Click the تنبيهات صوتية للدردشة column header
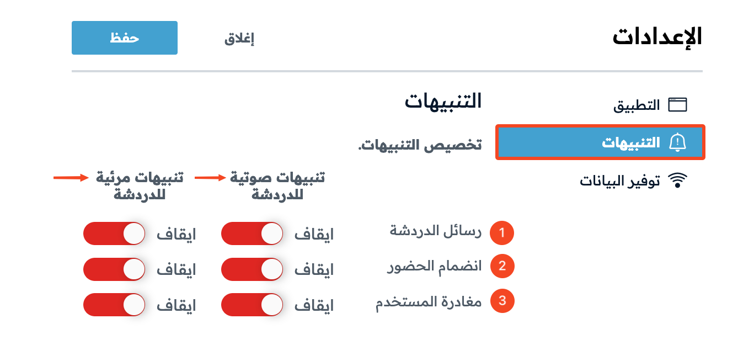This screenshot has width=738, height=361. (277, 185)
